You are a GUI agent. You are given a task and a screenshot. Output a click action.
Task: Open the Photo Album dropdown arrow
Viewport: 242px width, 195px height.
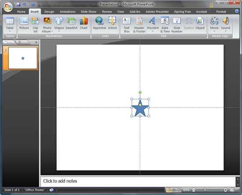click(x=52, y=31)
